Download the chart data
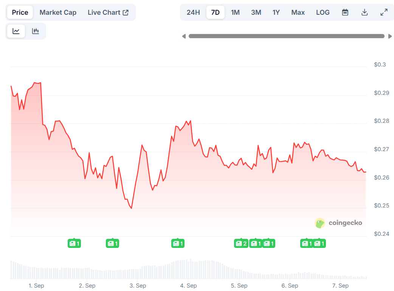Image resolution: width=394 pixels, height=291 pixels. click(365, 12)
